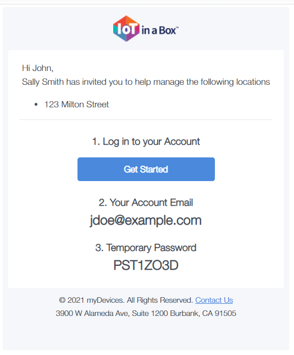Click the Get Started button

coord(146,169)
